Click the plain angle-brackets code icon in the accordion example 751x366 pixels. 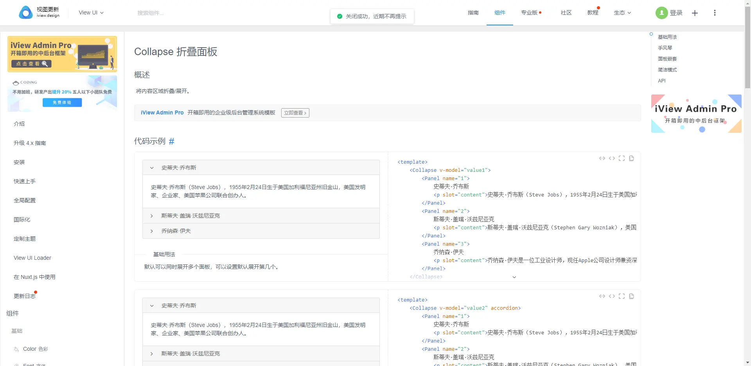[612, 296]
